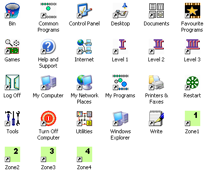Viewport: 206px width, 174px height.
Task: Click the "Zone4" label text
Action: pyautogui.click(x=84, y=167)
